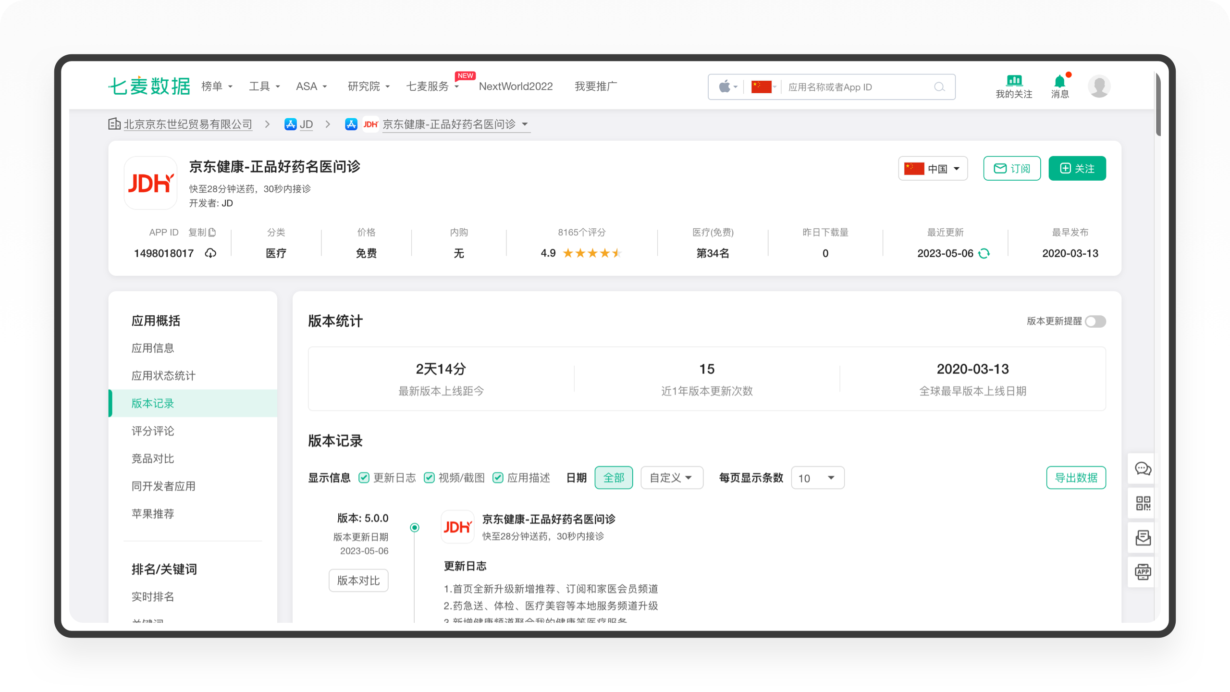This screenshot has height=692, width=1230.
Task: Uncheck the 应用描述 checkbox
Action: pyautogui.click(x=498, y=478)
